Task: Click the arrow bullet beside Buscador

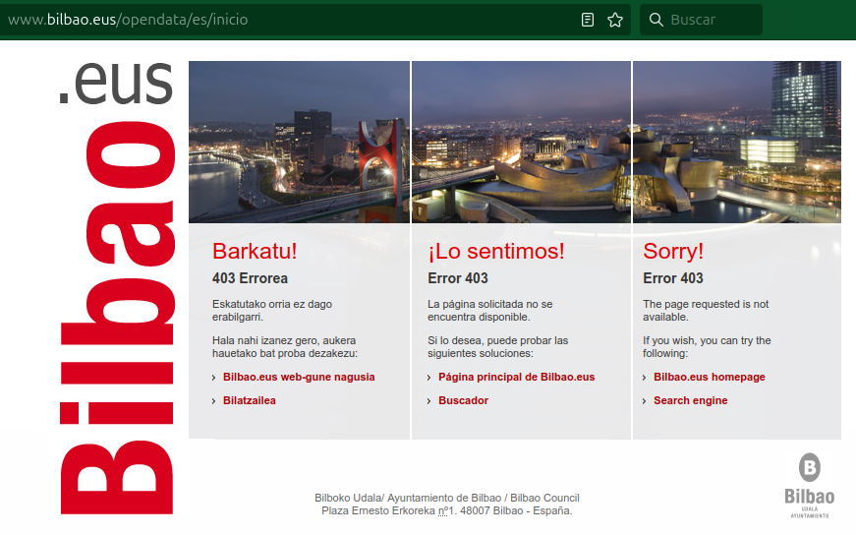Action: 429,401
